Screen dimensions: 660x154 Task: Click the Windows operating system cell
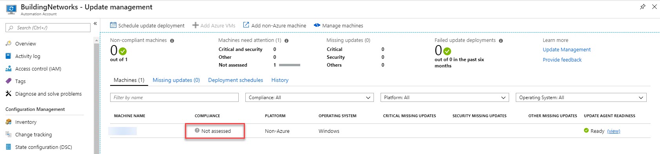(329, 131)
